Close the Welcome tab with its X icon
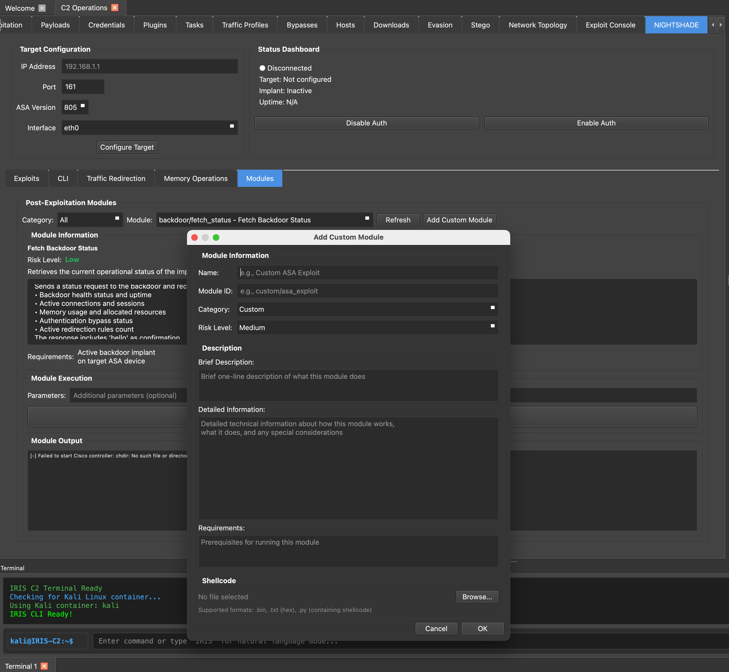The width and height of the screenshot is (729, 672). click(42, 8)
